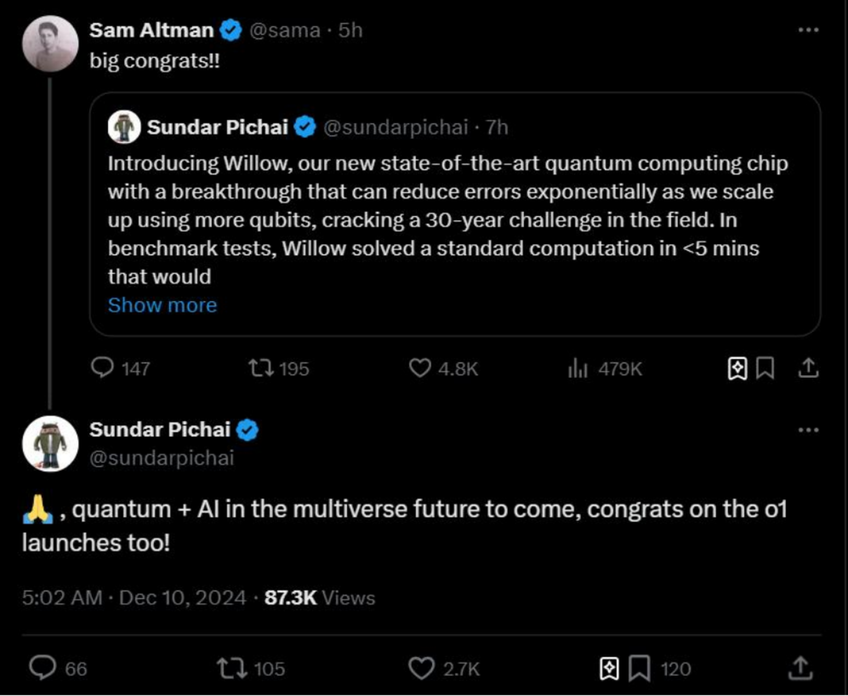
Task: Bookmark Sam Altman's post
Action: [x=765, y=368]
